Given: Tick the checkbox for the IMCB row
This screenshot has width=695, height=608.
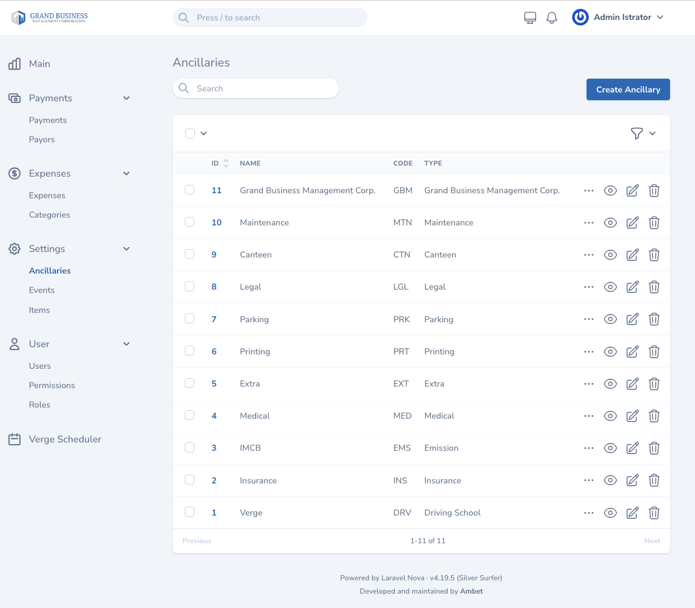Looking at the screenshot, I should 190,447.
